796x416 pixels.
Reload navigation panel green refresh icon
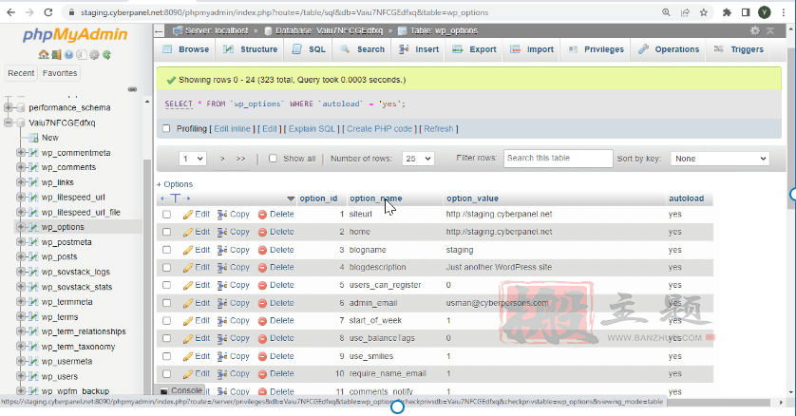[x=106, y=55]
